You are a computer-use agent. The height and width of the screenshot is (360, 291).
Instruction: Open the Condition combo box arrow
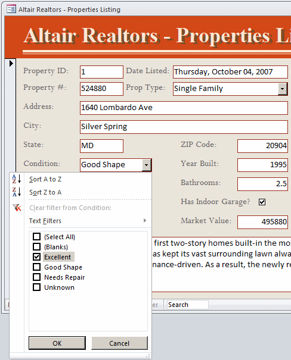(x=146, y=165)
